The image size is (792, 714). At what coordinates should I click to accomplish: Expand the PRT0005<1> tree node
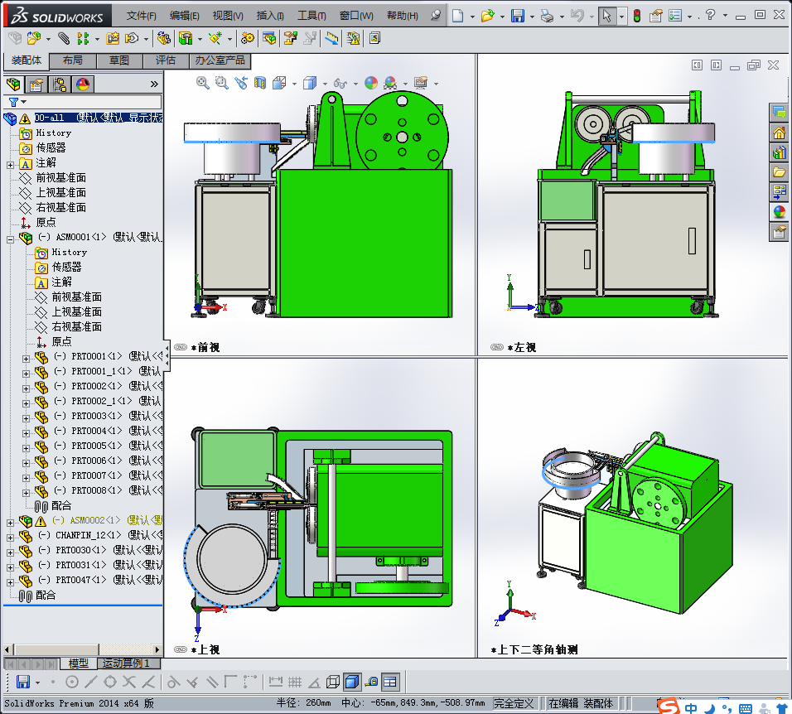coord(27,448)
